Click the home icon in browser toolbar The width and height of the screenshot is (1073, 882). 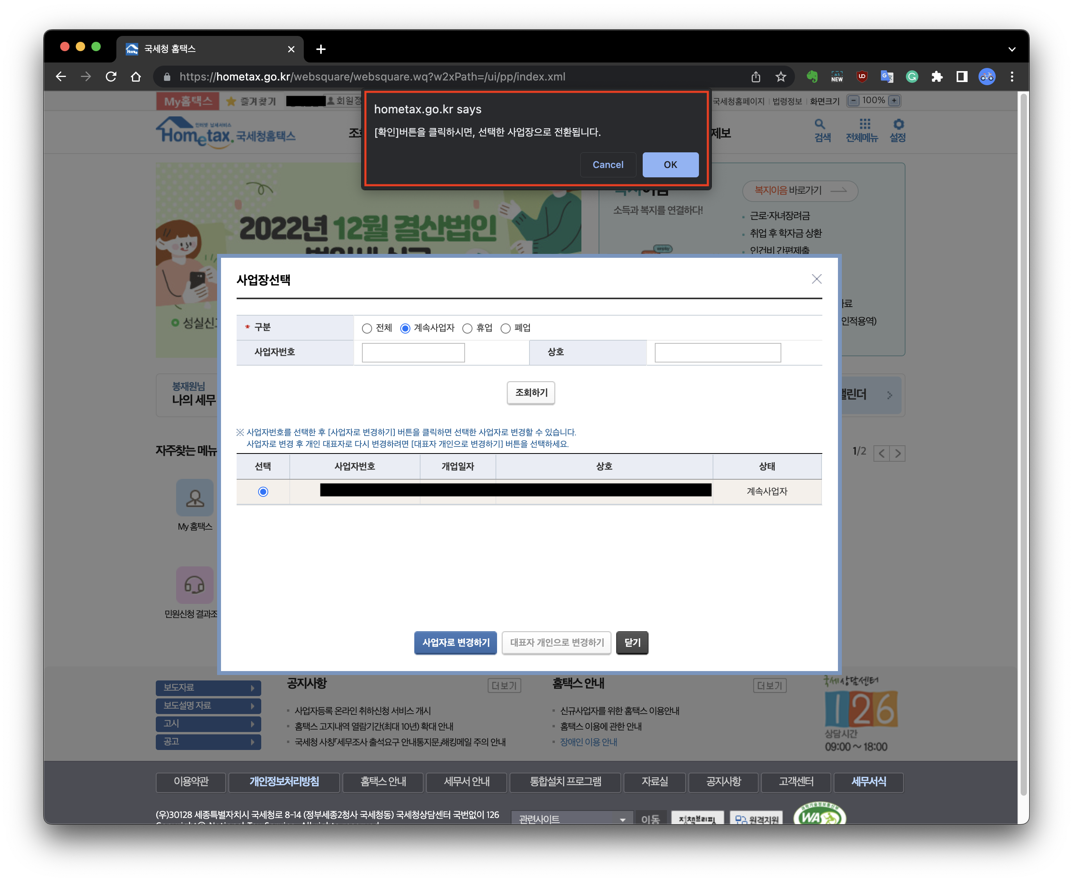pos(135,77)
